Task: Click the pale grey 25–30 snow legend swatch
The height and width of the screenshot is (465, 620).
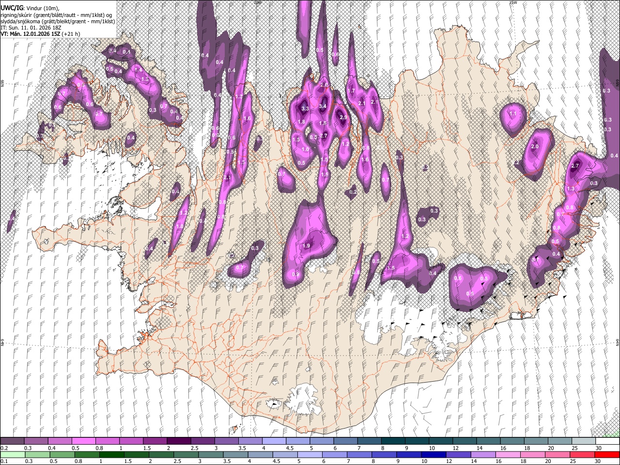Action: coord(584,441)
